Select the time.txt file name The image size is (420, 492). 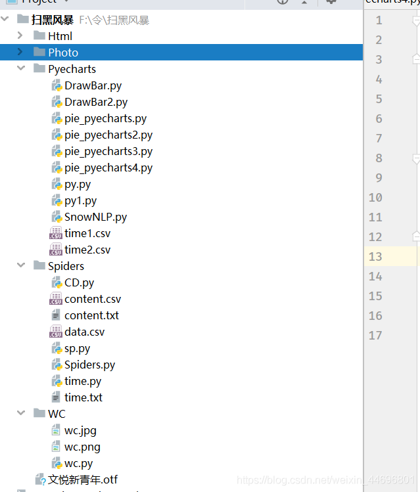pos(83,397)
